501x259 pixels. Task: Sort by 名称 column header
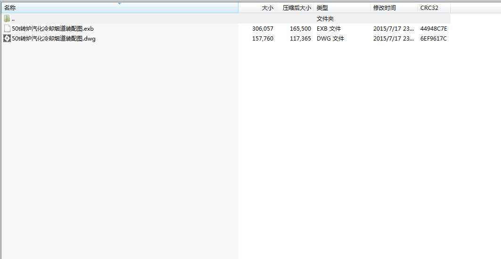(119, 8)
